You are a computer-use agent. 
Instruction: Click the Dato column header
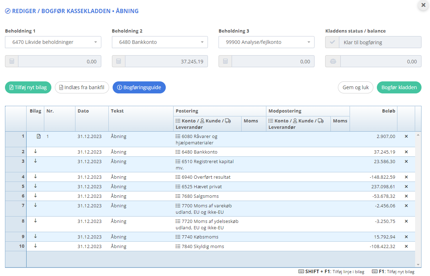tap(83, 111)
